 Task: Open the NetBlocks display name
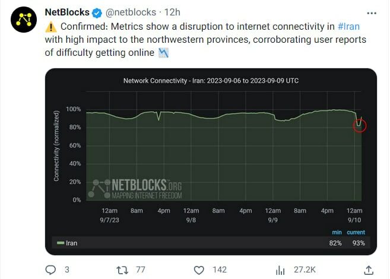67,12
